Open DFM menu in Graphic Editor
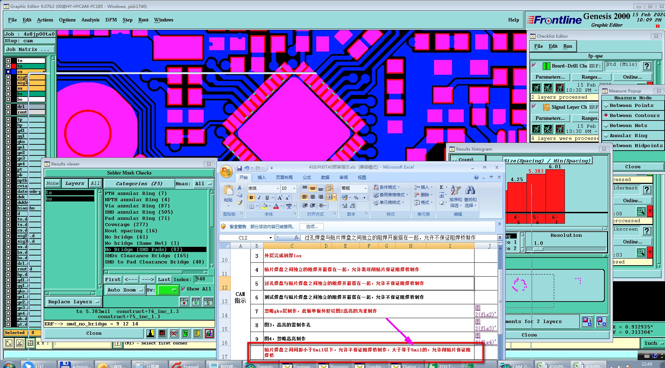 pos(111,20)
